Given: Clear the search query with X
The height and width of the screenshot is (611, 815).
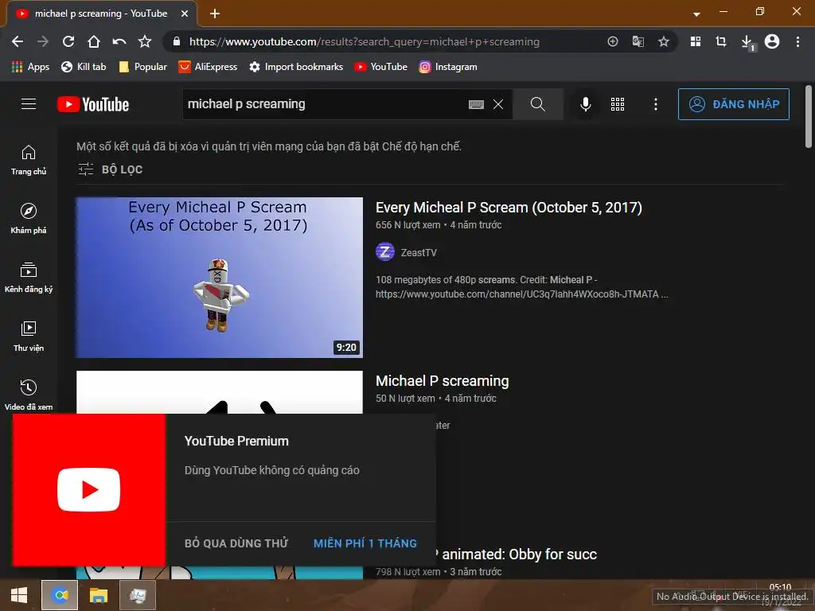Looking at the screenshot, I should pyautogui.click(x=498, y=104).
